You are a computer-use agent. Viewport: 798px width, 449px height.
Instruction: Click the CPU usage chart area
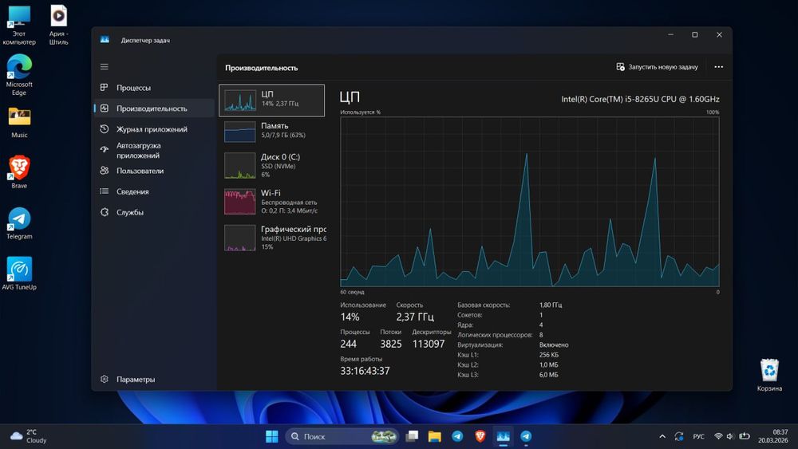point(529,202)
